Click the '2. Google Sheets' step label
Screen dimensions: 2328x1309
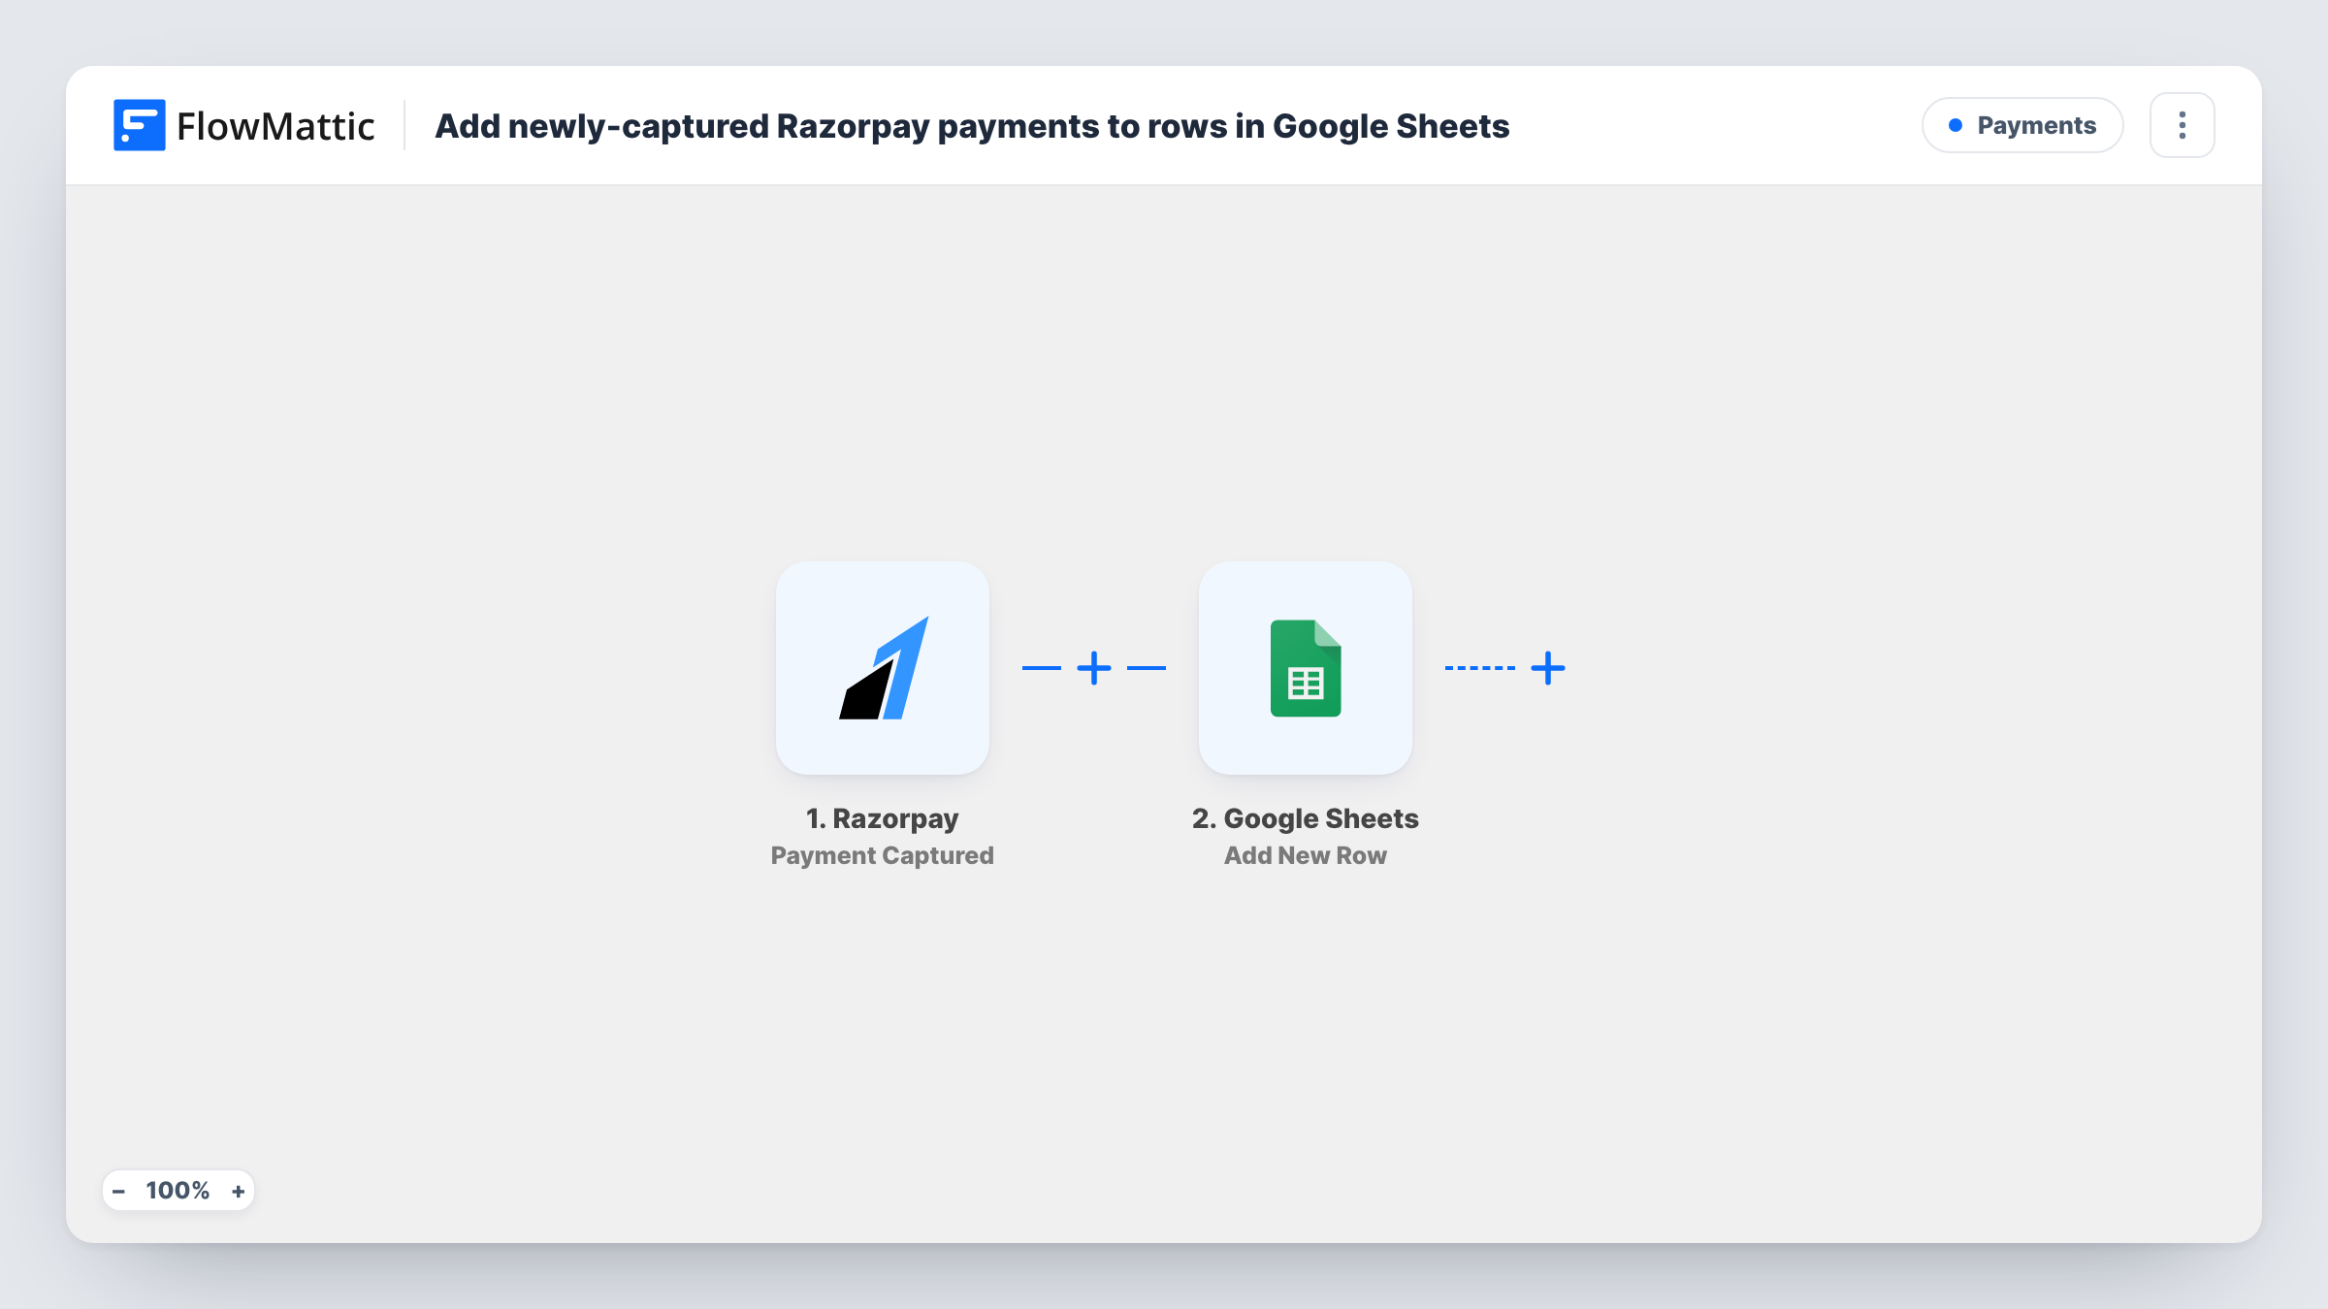click(x=1306, y=818)
